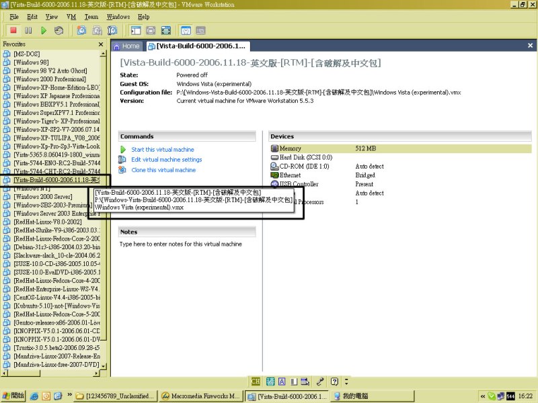The height and width of the screenshot is (403, 538).
Task: Select [Trustix-3.0.5.beta2 favorite entry
Action: click(56, 347)
